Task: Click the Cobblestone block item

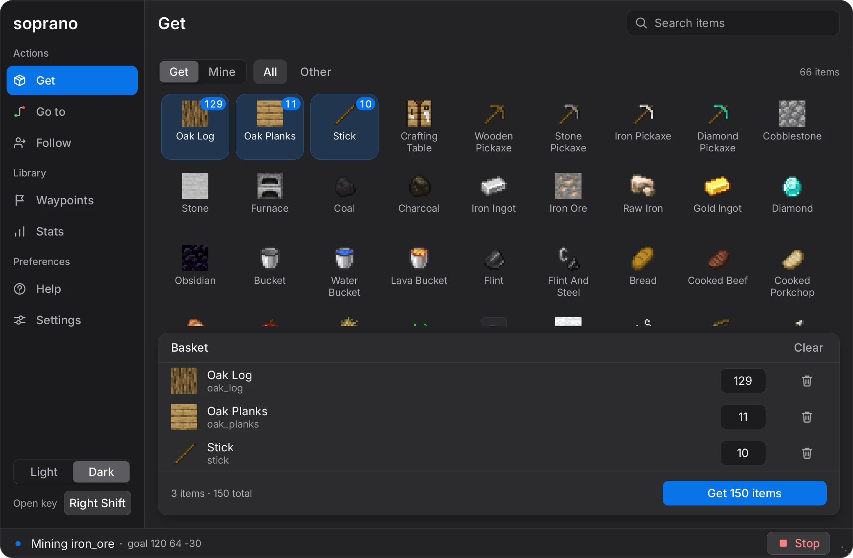Action: [792, 127]
